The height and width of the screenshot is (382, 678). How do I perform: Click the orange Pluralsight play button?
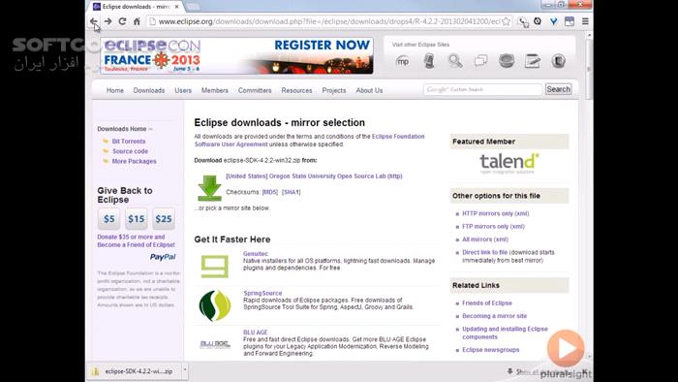point(566,348)
